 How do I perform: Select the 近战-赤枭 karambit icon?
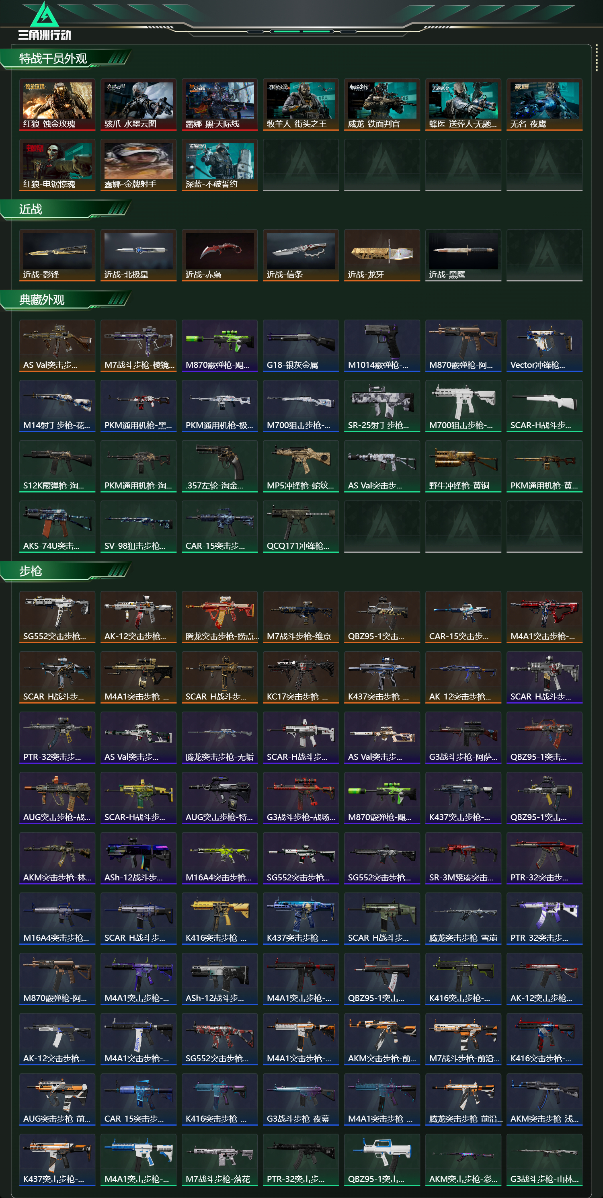219,255
